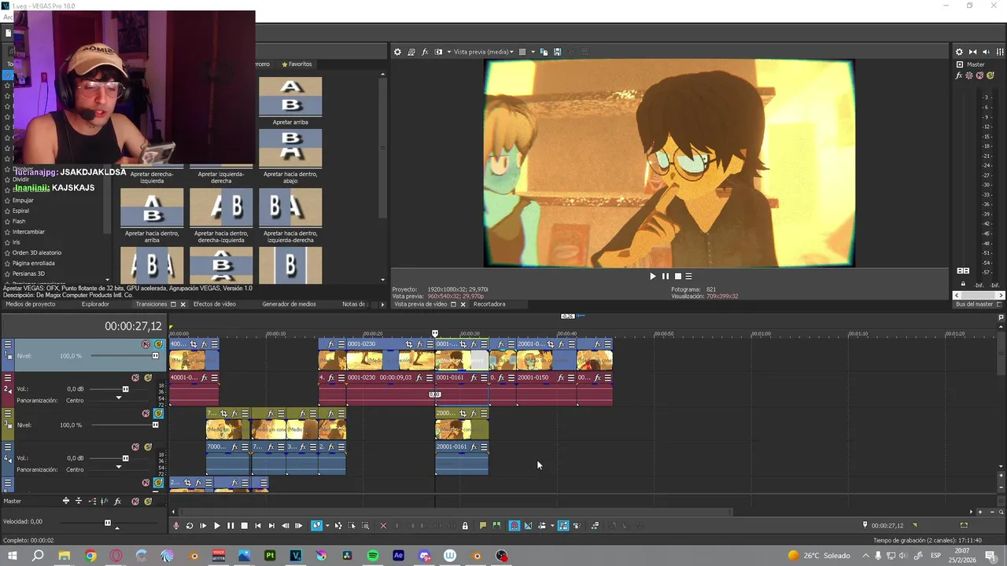
Task: Solo video track 3
Action: click(158, 413)
